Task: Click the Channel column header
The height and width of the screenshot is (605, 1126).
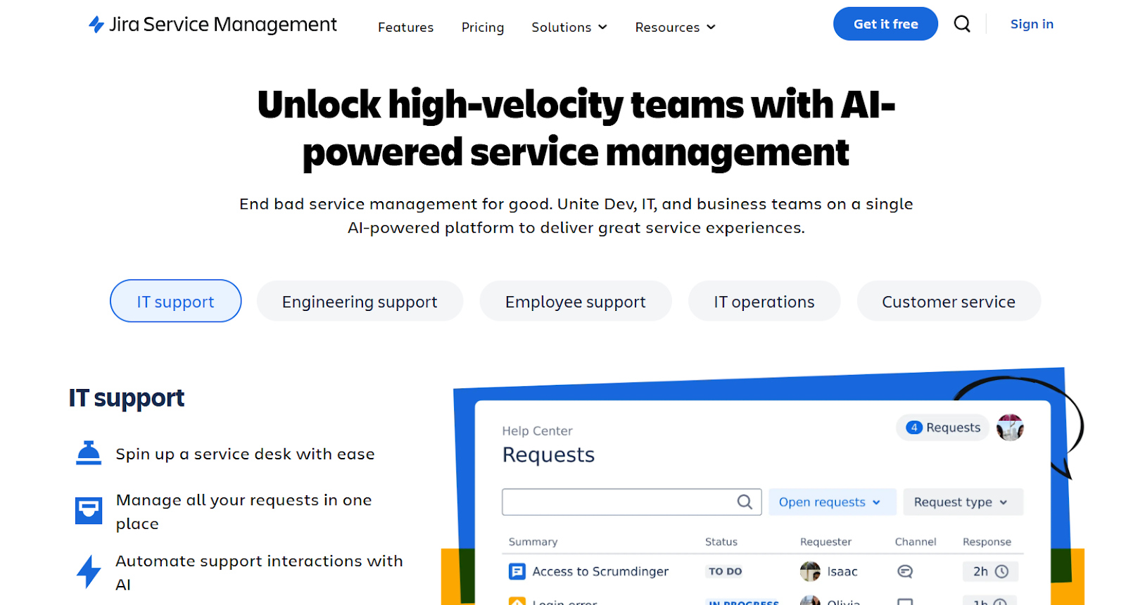Action: (916, 542)
